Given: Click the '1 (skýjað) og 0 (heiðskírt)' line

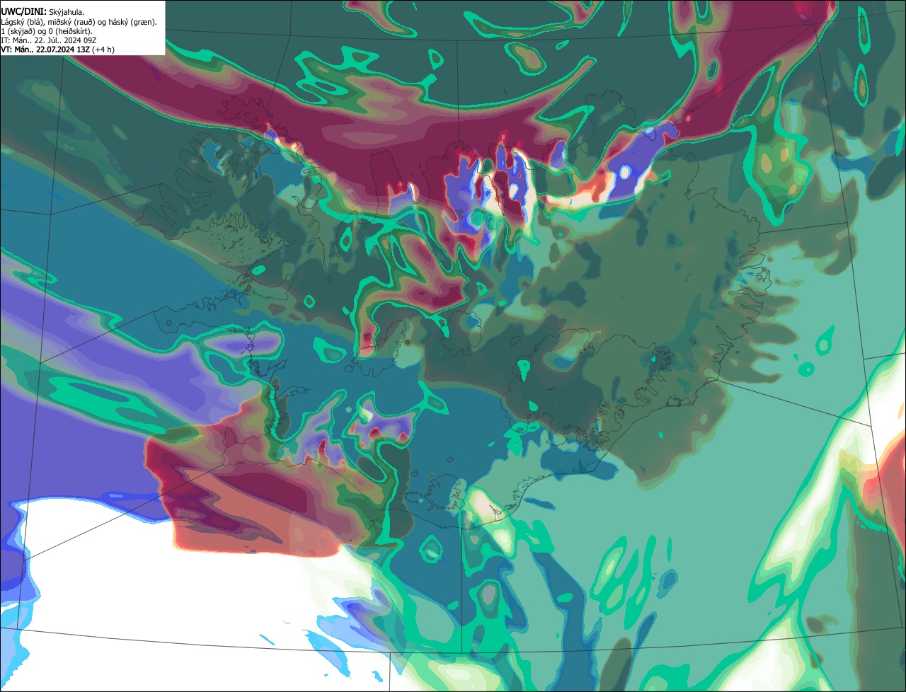Looking at the screenshot, I should click(x=47, y=31).
